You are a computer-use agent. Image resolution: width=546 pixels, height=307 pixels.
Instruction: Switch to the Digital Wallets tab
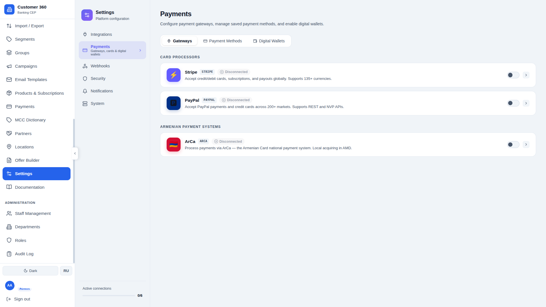click(x=269, y=41)
